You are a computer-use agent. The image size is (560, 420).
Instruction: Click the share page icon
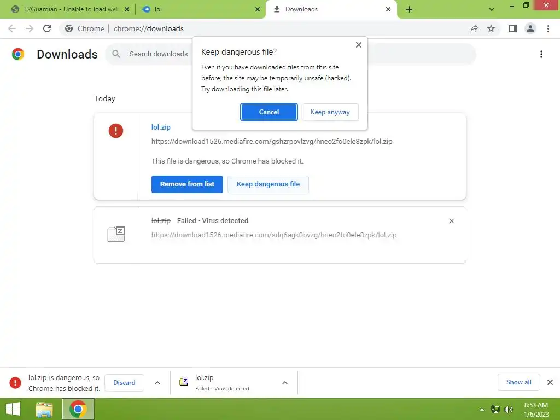(474, 28)
